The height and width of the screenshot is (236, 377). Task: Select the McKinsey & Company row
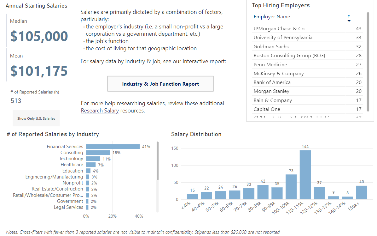click(x=279, y=74)
